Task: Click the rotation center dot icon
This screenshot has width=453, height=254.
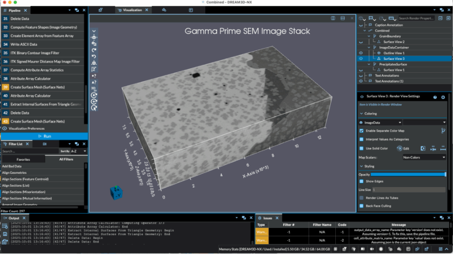Action: click(x=94, y=95)
